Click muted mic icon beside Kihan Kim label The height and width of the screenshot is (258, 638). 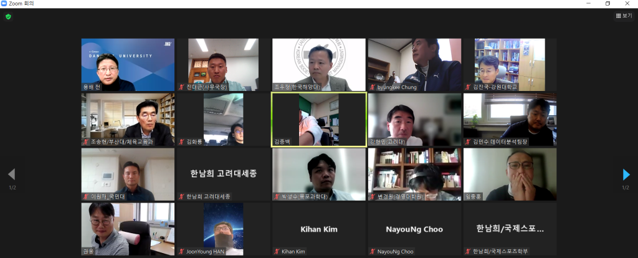pyautogui.click(x=277, y=252)
